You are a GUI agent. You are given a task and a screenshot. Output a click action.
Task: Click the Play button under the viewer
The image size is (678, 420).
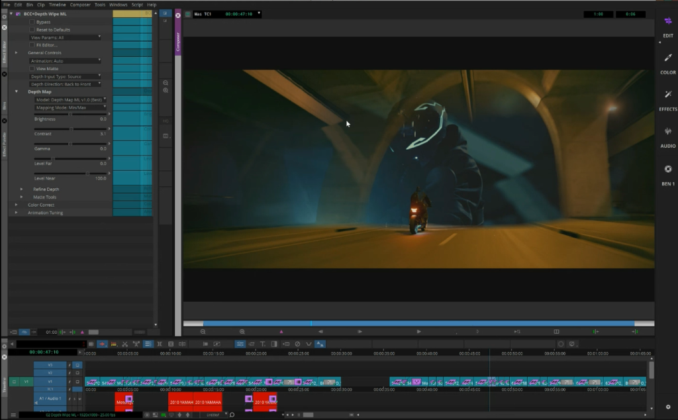point(418,331)
